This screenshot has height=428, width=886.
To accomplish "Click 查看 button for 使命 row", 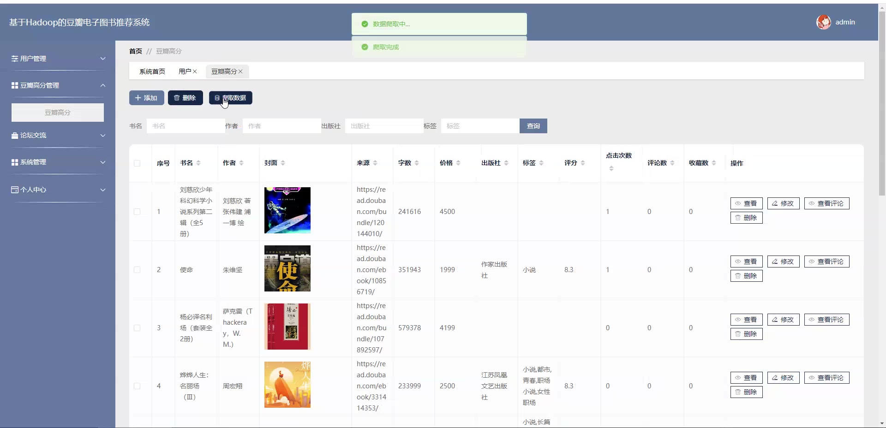I will [x=747, y=262].
